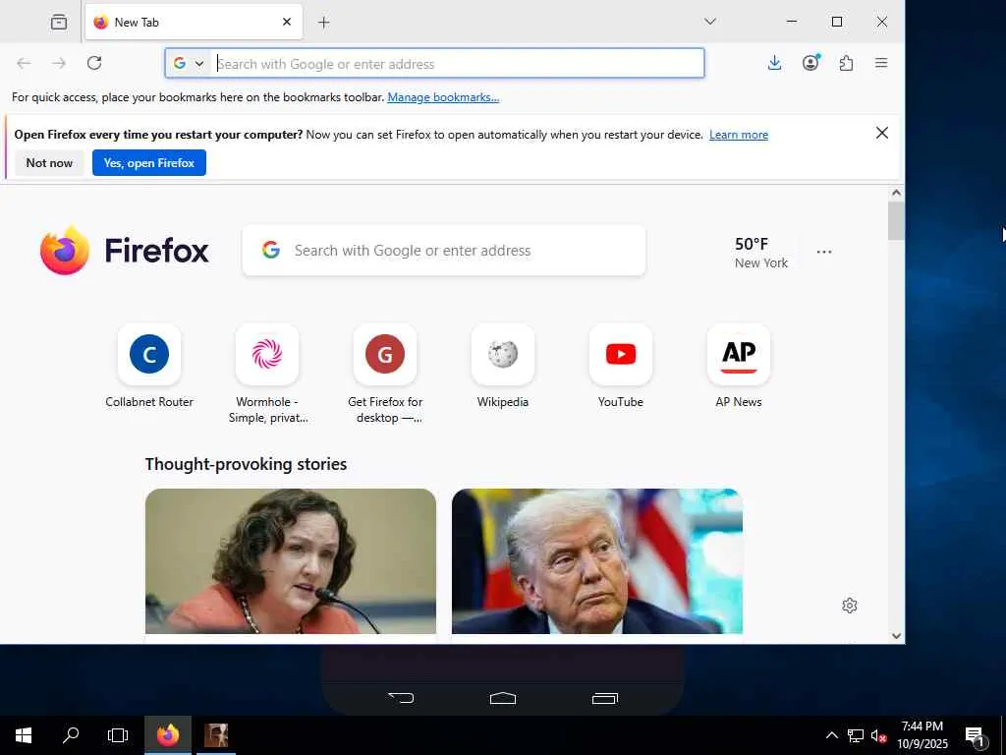Open a new tab with plus icon
Viewport: 1006px width, 755px height.
click(324, 23)
